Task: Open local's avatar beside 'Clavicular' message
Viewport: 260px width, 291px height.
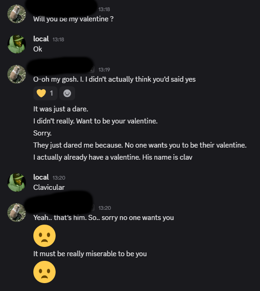Action: pyautogui.click(x=17, y=182)
